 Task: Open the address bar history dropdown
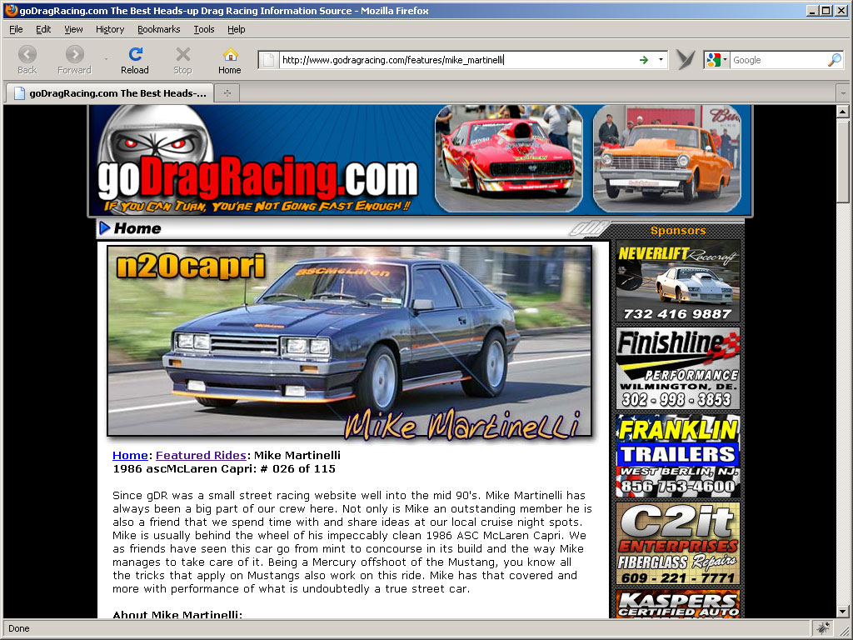point(661,60)
